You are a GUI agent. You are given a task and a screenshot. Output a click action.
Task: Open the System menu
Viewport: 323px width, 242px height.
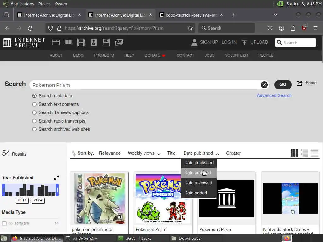point(62,4)
